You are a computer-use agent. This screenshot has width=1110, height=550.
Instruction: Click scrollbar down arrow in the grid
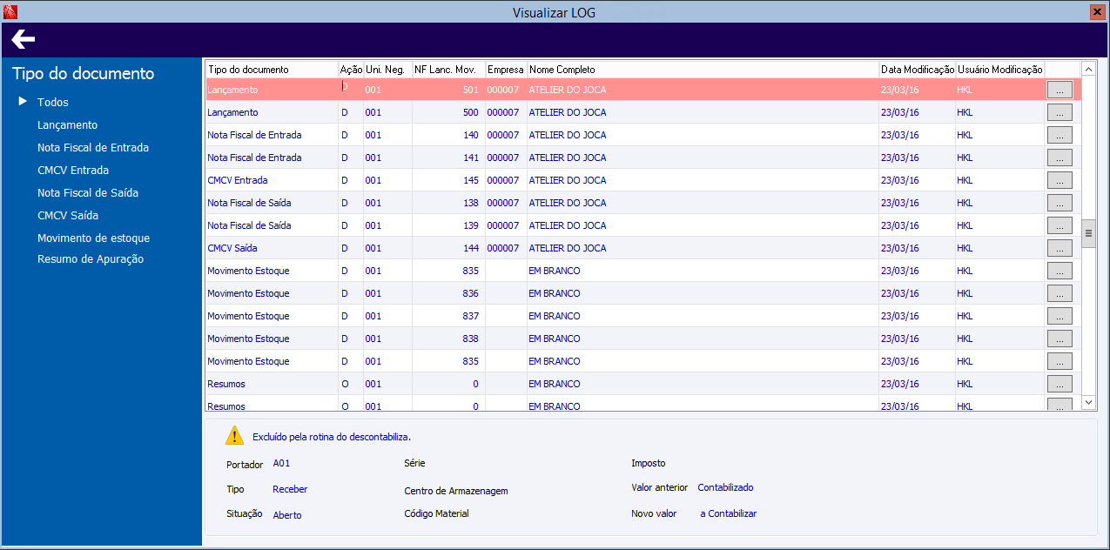(1088, 402)
